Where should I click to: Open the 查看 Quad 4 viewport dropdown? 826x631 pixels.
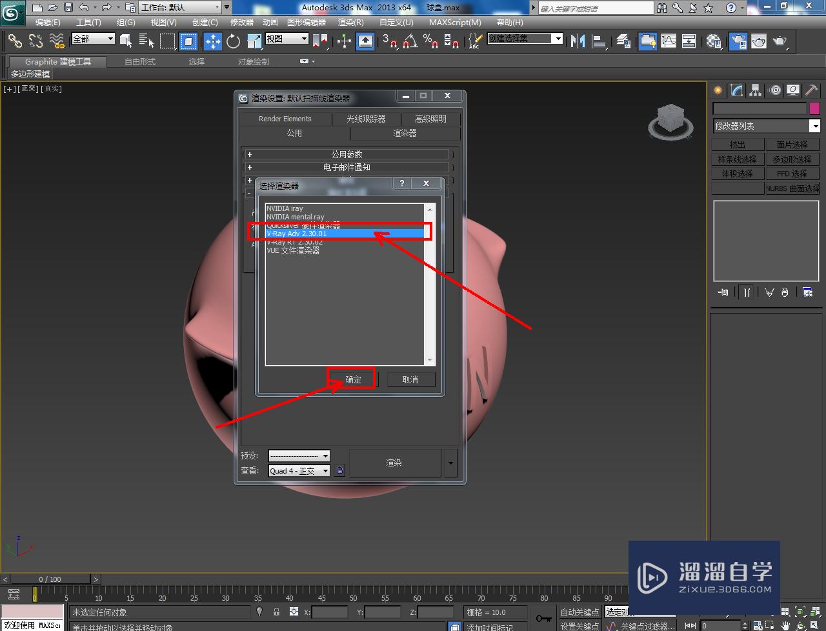pos(299,471)
